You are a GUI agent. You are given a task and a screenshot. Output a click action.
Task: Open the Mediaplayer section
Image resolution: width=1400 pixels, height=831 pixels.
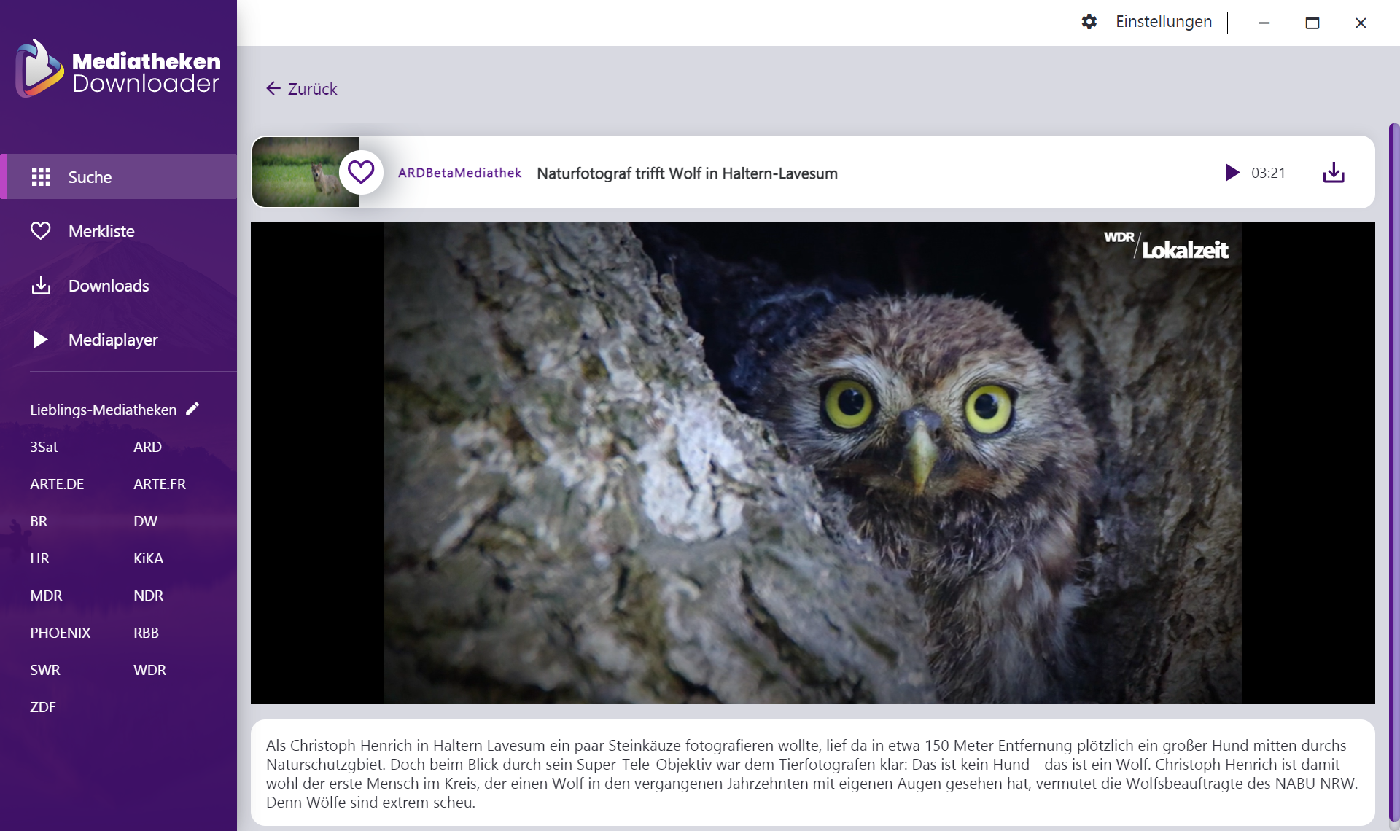pos(112,340)
